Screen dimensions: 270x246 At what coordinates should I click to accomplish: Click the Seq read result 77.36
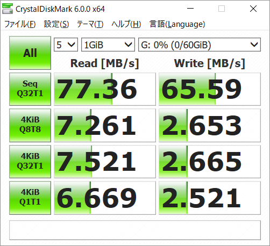tap(105, 89)
